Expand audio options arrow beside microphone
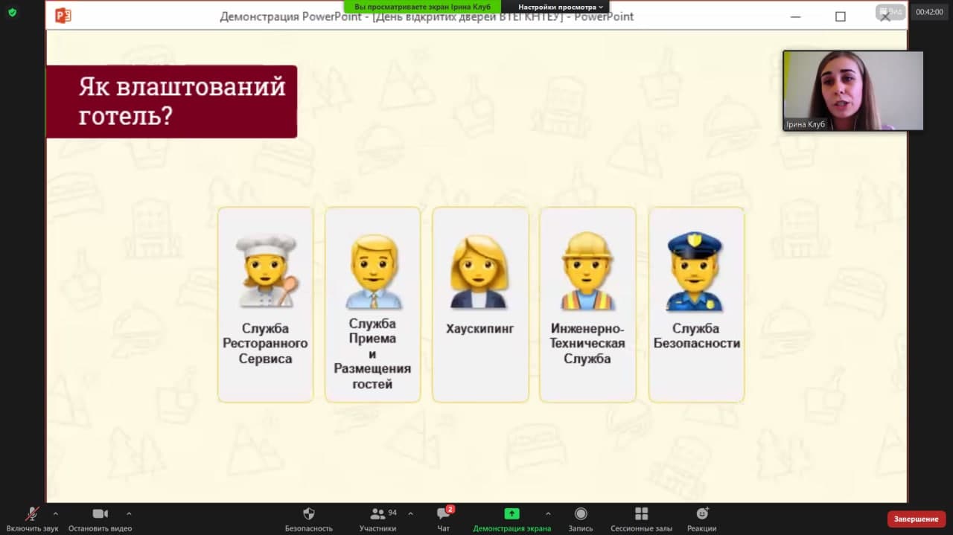 tap(55, 513)
